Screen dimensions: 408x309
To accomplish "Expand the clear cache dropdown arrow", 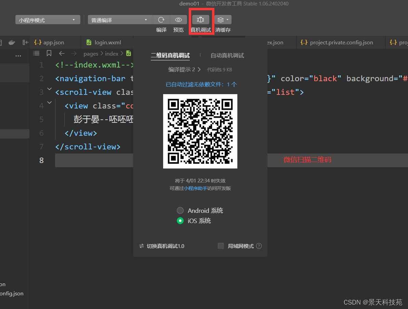I will (227, 20).
